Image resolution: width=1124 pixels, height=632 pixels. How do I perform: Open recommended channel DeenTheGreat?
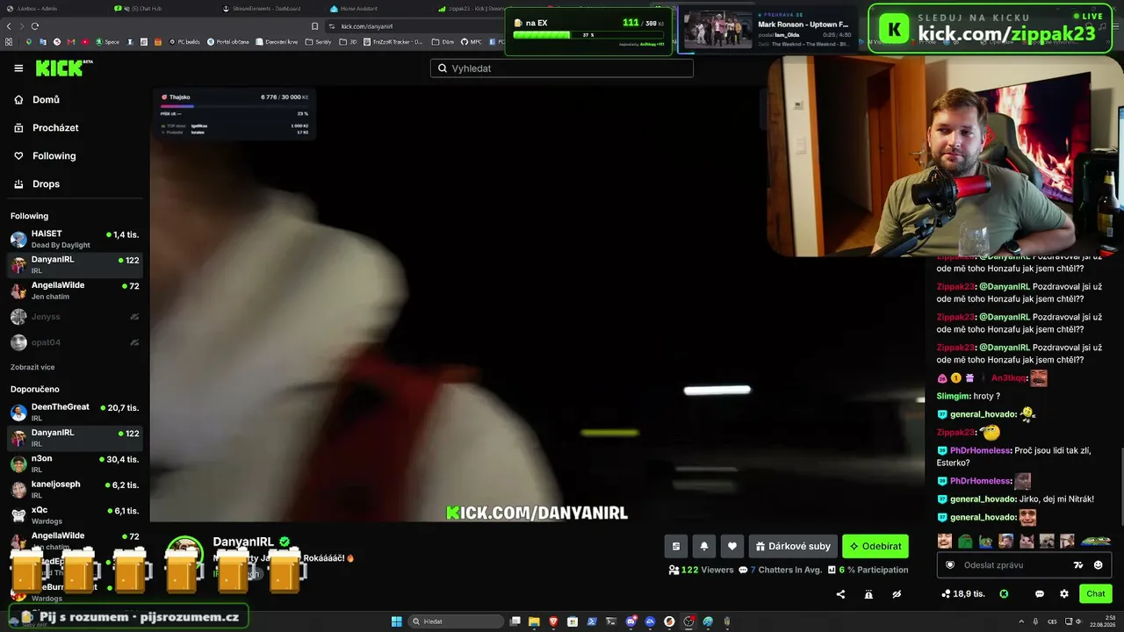click(75, 412)
